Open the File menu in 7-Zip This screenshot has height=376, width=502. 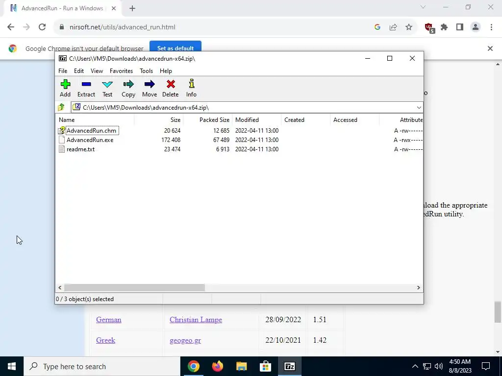click(63, 71)
